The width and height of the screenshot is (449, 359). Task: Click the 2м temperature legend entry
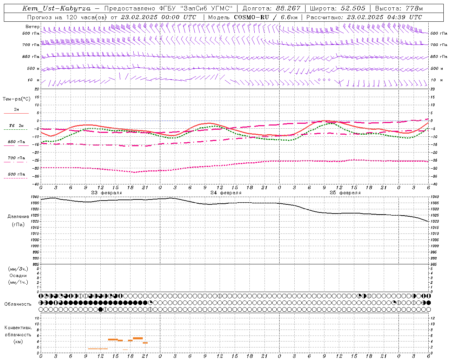(16, 109)
